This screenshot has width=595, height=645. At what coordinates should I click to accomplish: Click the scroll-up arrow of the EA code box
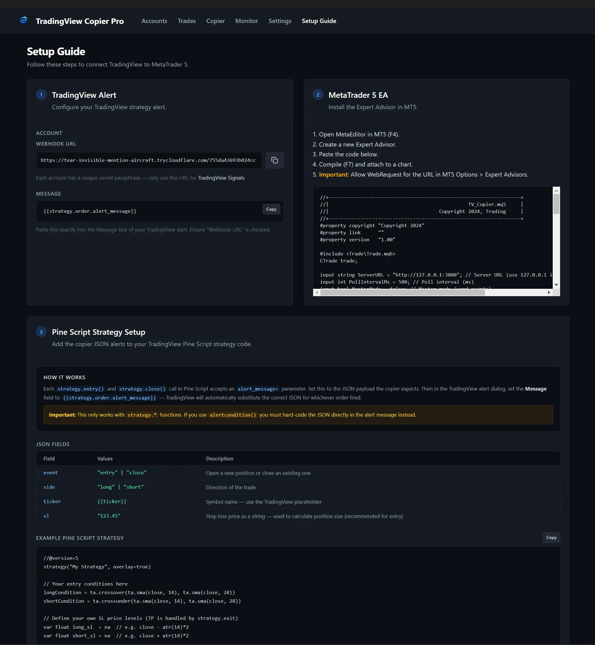[556, 190]
